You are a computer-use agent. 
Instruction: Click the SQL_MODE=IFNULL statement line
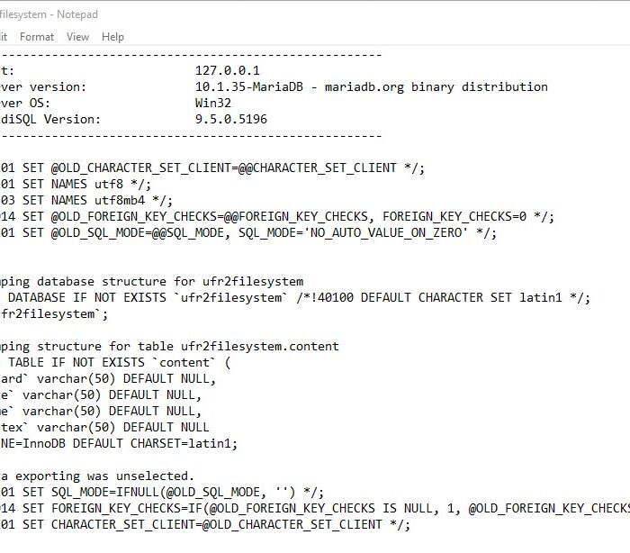coord(162,493)
